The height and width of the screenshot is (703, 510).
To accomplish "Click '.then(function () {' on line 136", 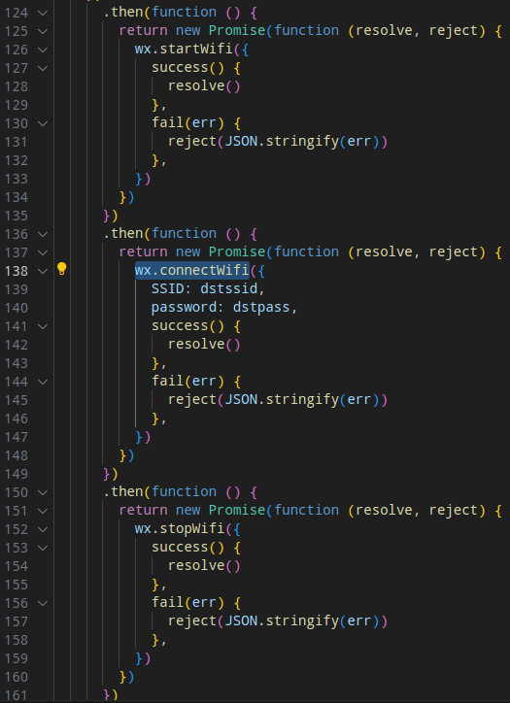I will 180,234.
